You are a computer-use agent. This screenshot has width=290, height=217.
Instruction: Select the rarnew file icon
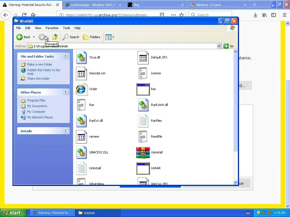81,137
